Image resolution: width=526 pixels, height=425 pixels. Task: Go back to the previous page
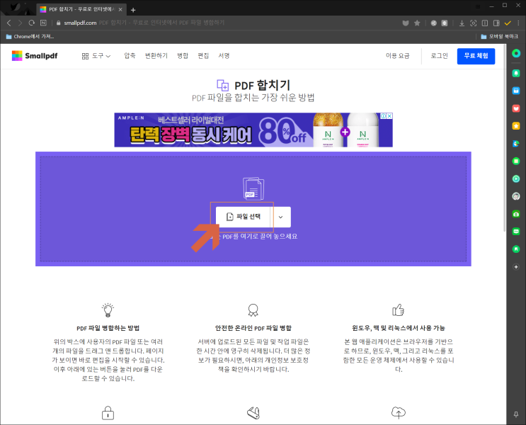click(x=9, y=23)
